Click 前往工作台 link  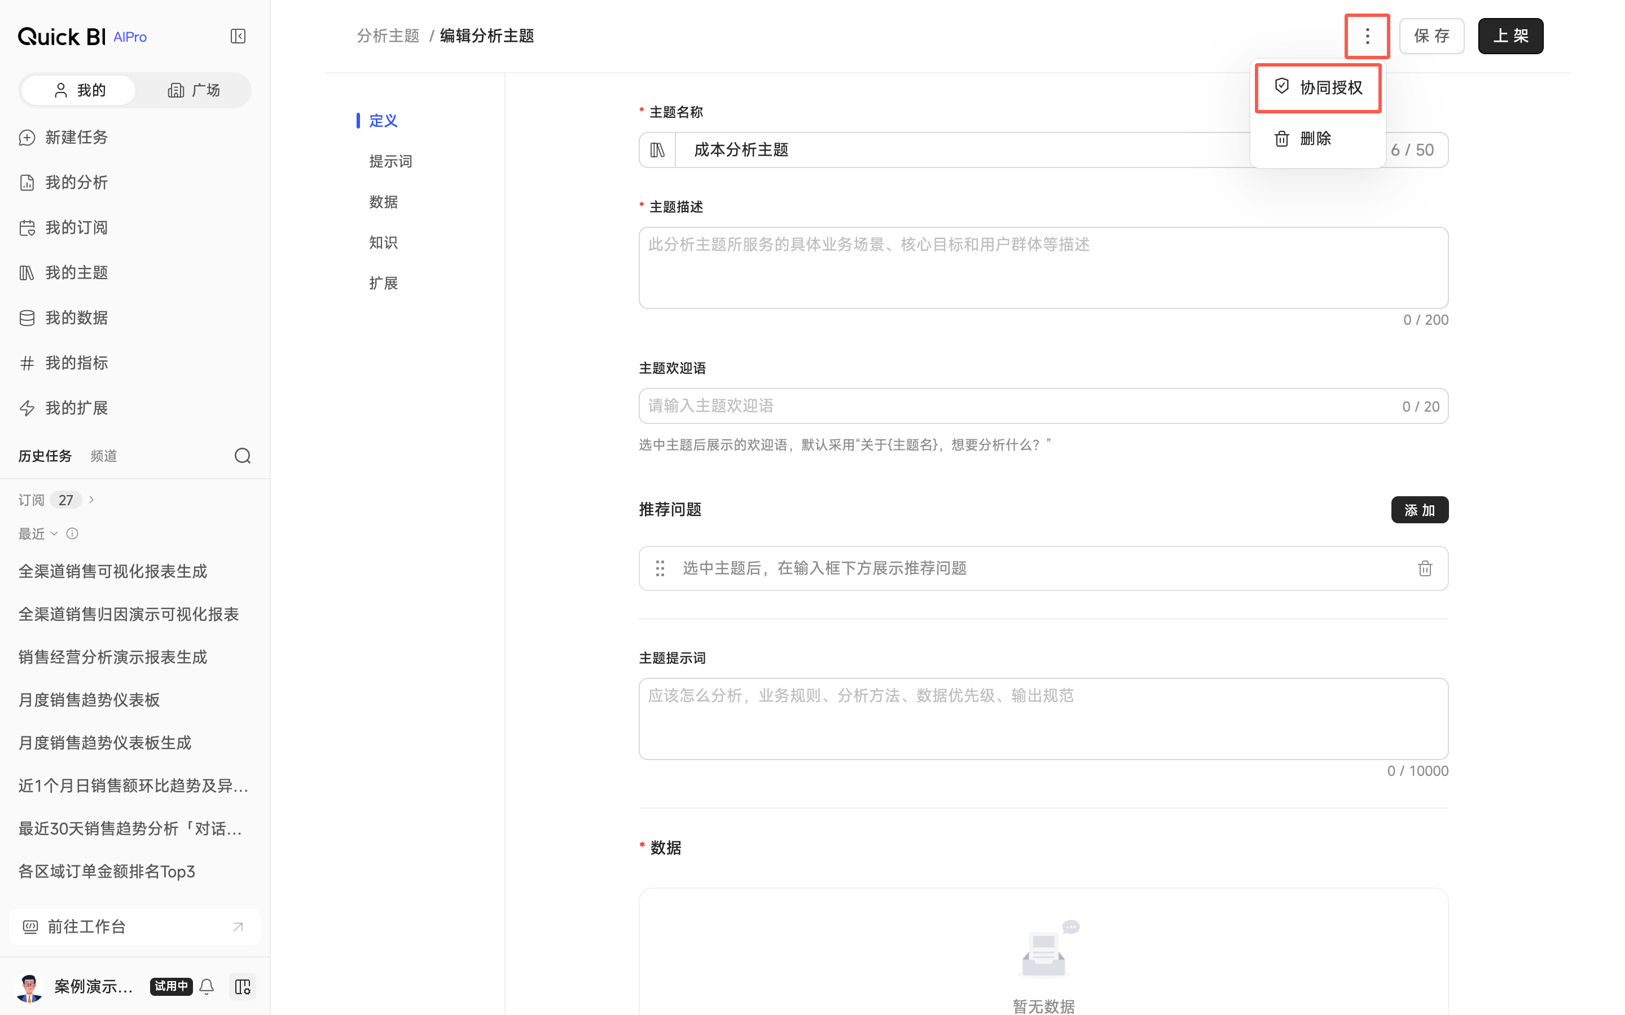point(134,926)
